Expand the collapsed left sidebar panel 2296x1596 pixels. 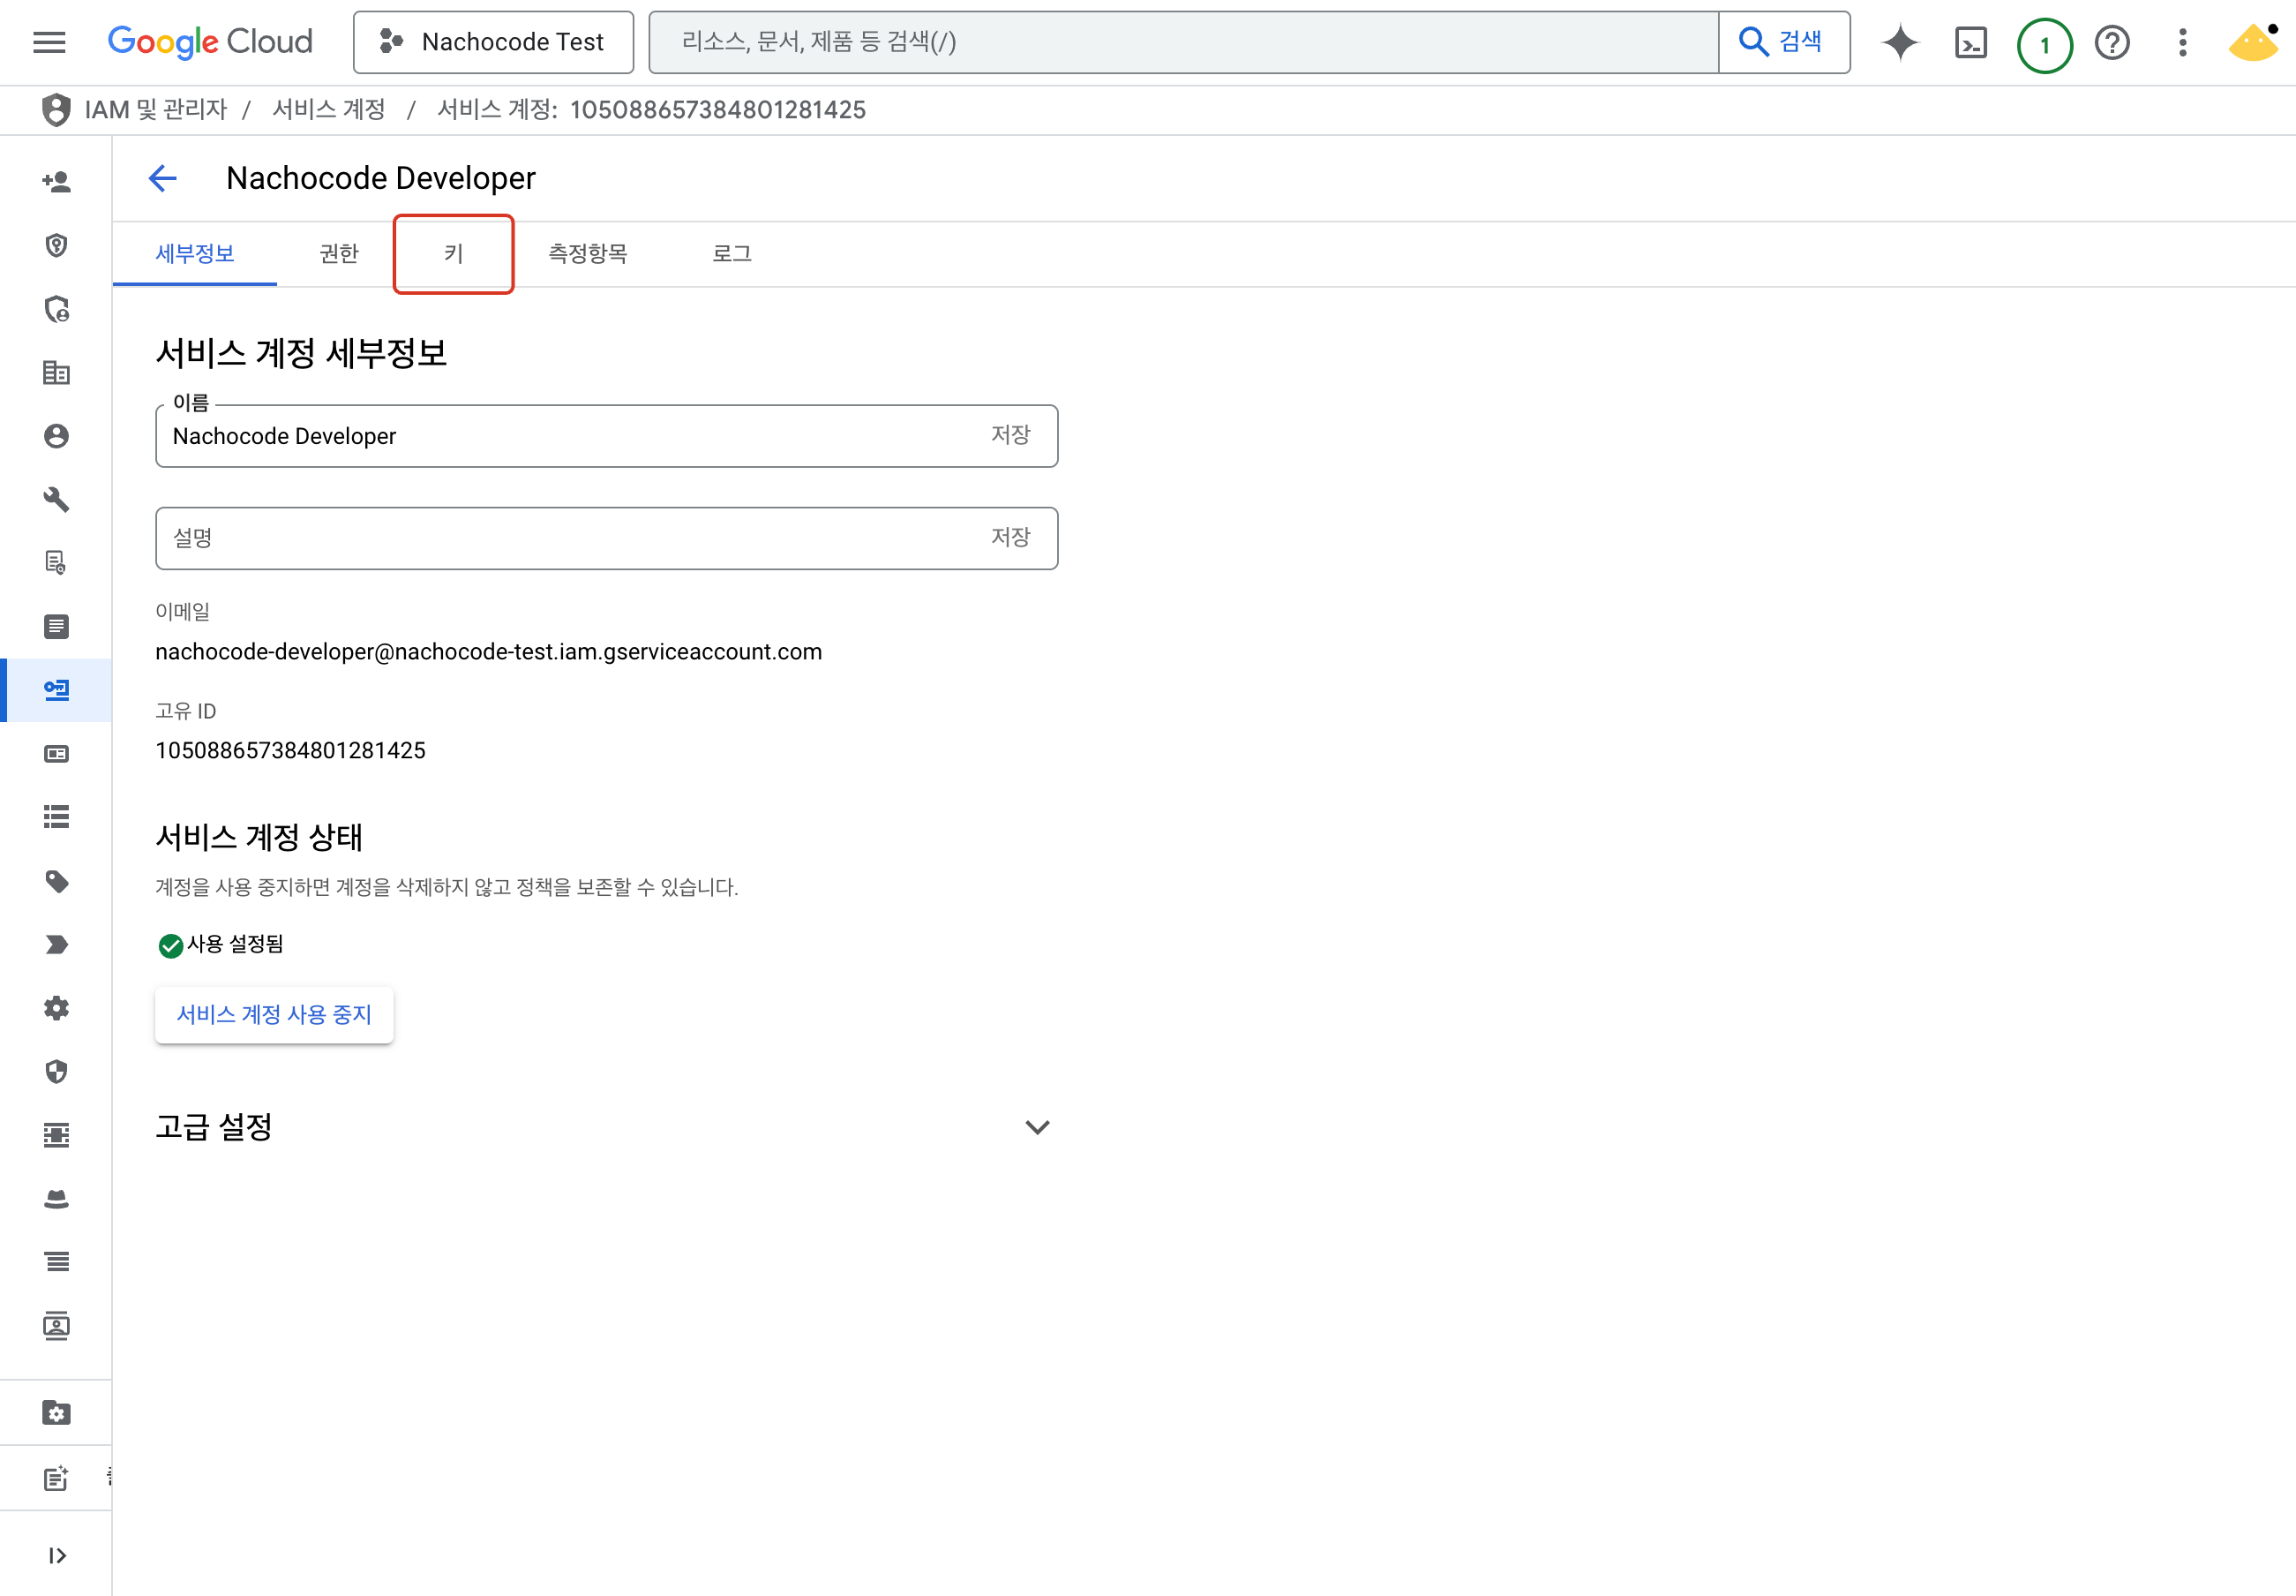pos(57,1555)
